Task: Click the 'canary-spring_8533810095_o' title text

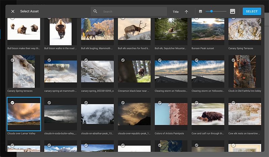Action: pyautogui.click(x=97, y=91)
